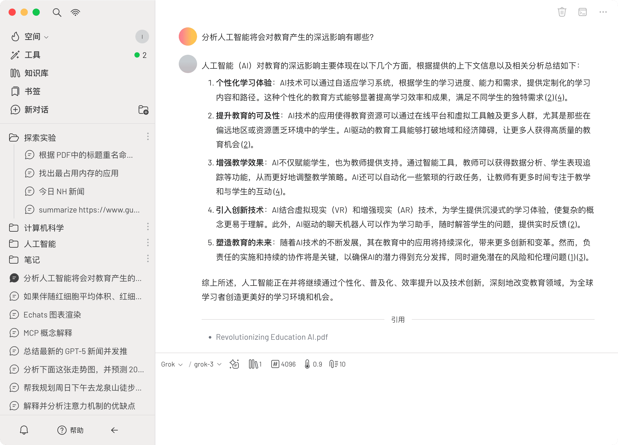Open the terminal console panel icon
618x445 pixels.
pos(582,12)
